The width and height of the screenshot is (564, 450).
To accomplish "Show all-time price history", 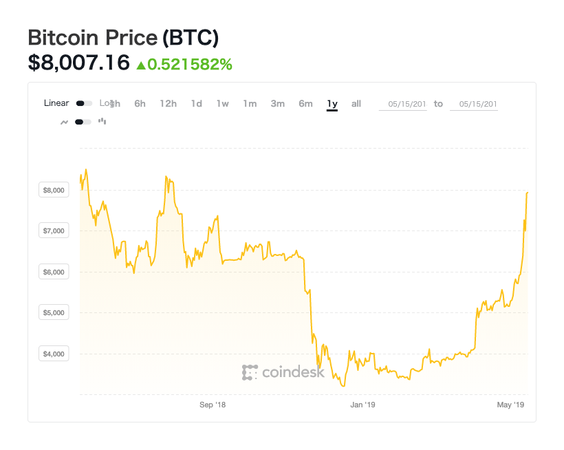I will click(x=356, y=104).
